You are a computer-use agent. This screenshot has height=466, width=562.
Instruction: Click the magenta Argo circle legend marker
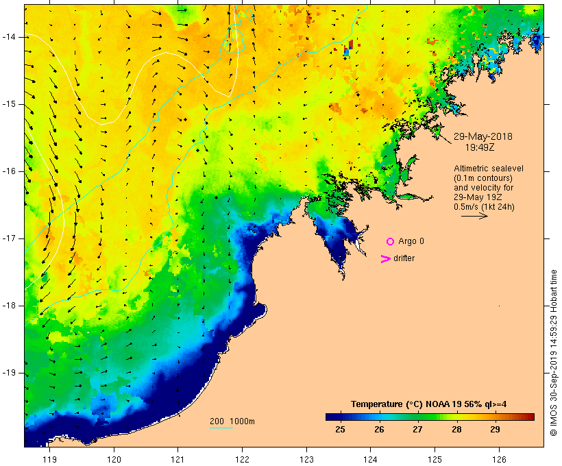point(391,242)
